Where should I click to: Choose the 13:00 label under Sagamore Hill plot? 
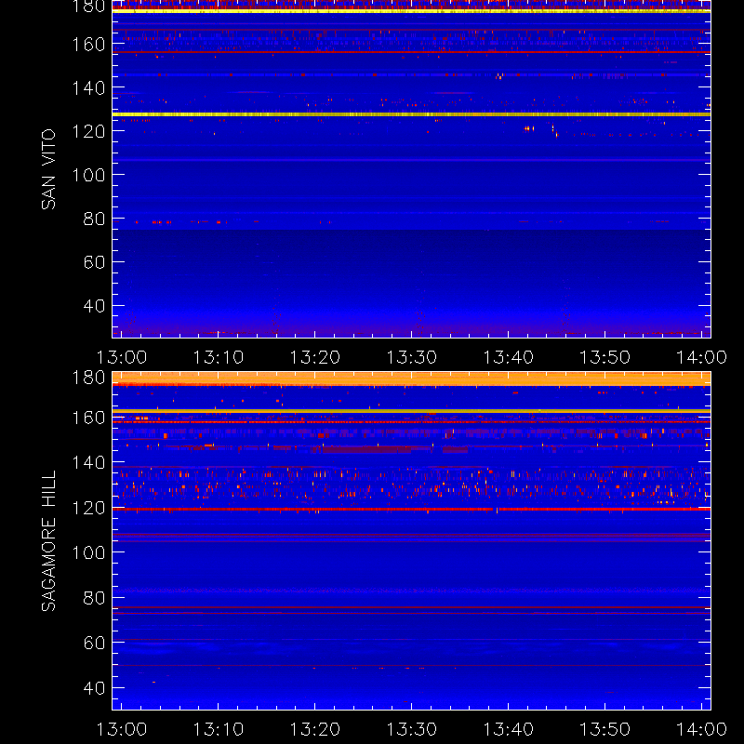click(x=122, y=729)
